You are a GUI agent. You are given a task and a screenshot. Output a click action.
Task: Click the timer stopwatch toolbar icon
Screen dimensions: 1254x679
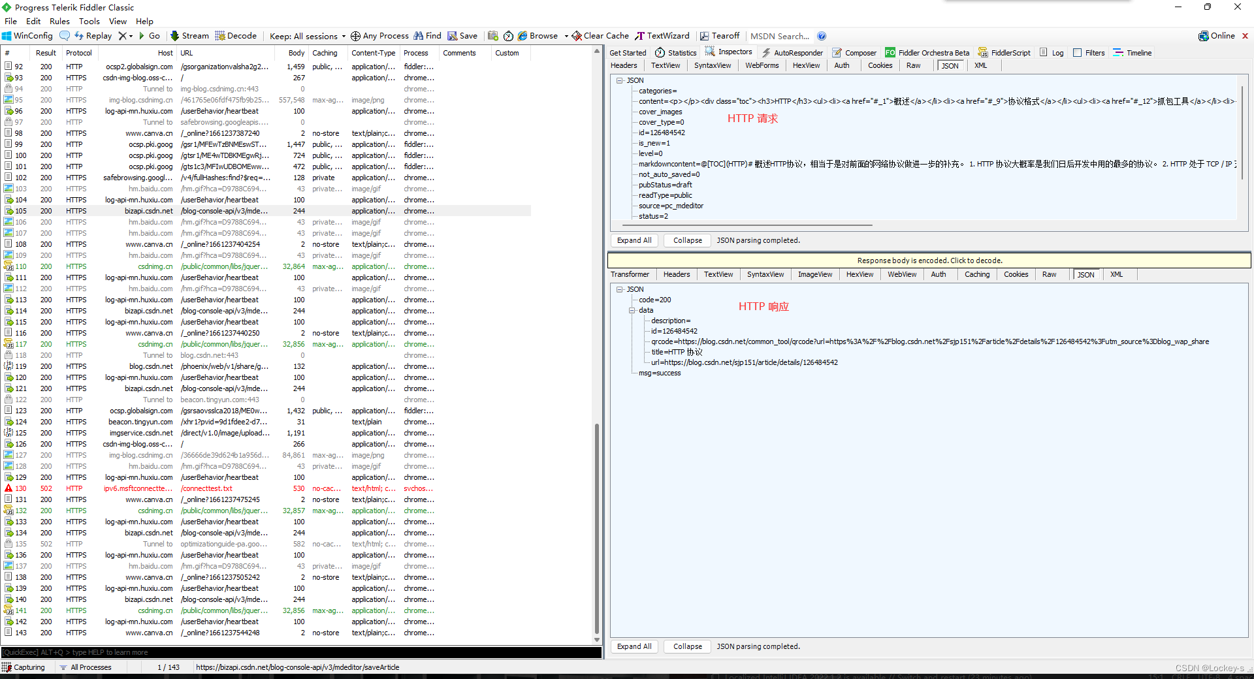[x=508, y=36]
